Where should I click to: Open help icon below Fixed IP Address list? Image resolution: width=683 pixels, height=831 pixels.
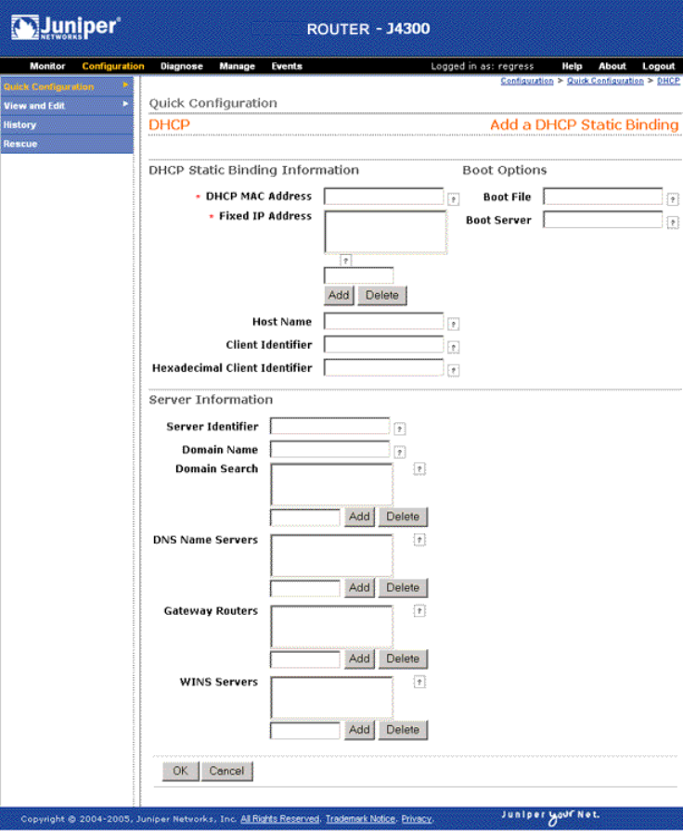(x=346, y=261)
